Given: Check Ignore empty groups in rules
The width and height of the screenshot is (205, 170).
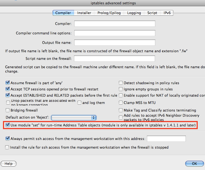Looking at the screenshot, I should click(x=121, y=89).
